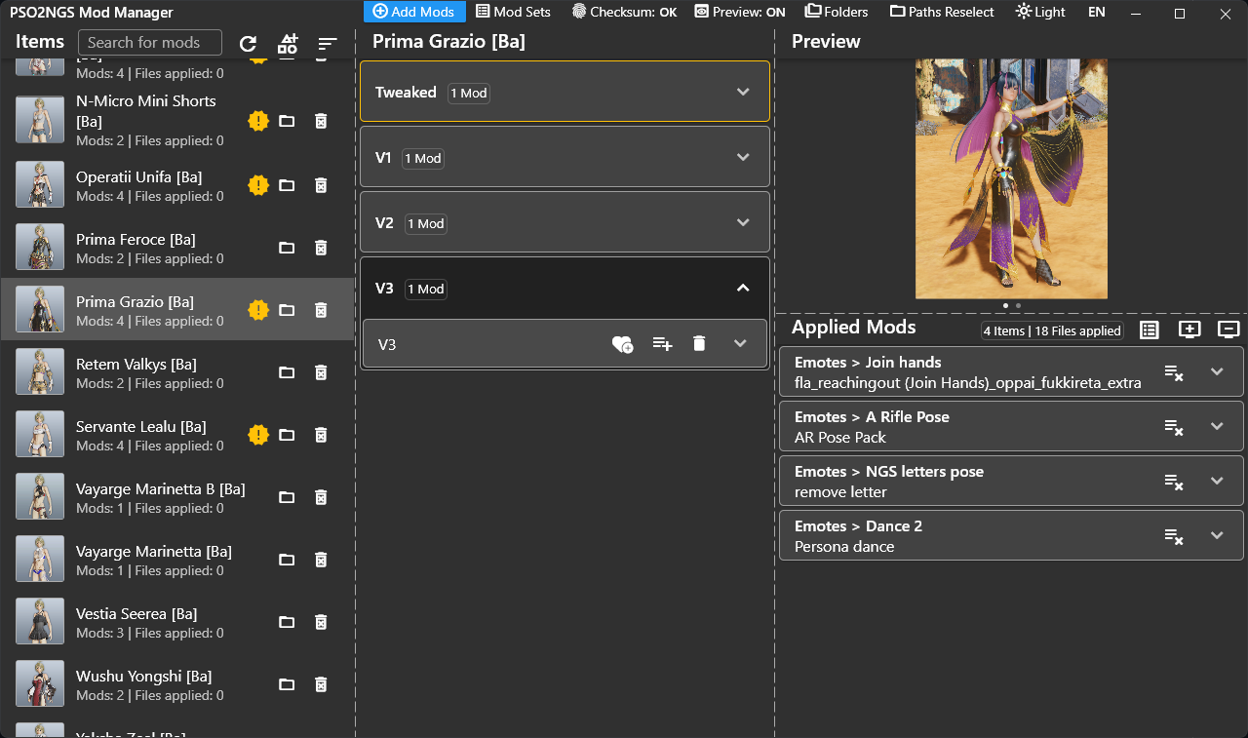Screen dimensions: 1248x738
Task: Click the sort order icon above the item list
Action: click(x=327, y=43)
